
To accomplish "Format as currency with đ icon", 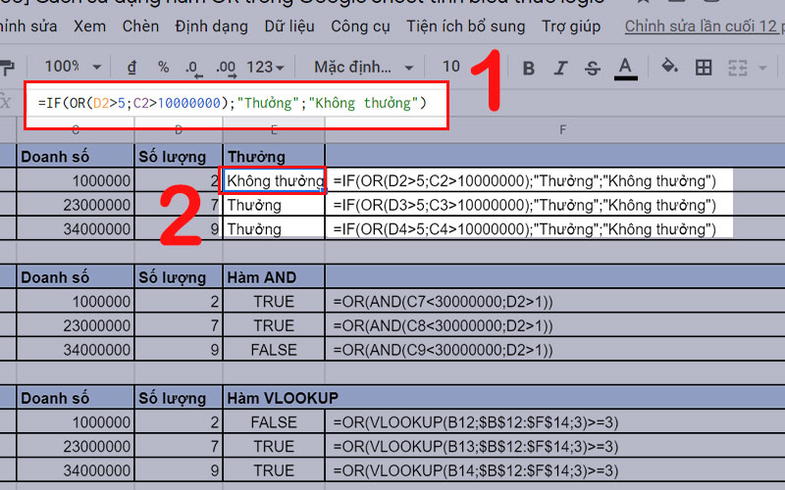I will 131,67.
